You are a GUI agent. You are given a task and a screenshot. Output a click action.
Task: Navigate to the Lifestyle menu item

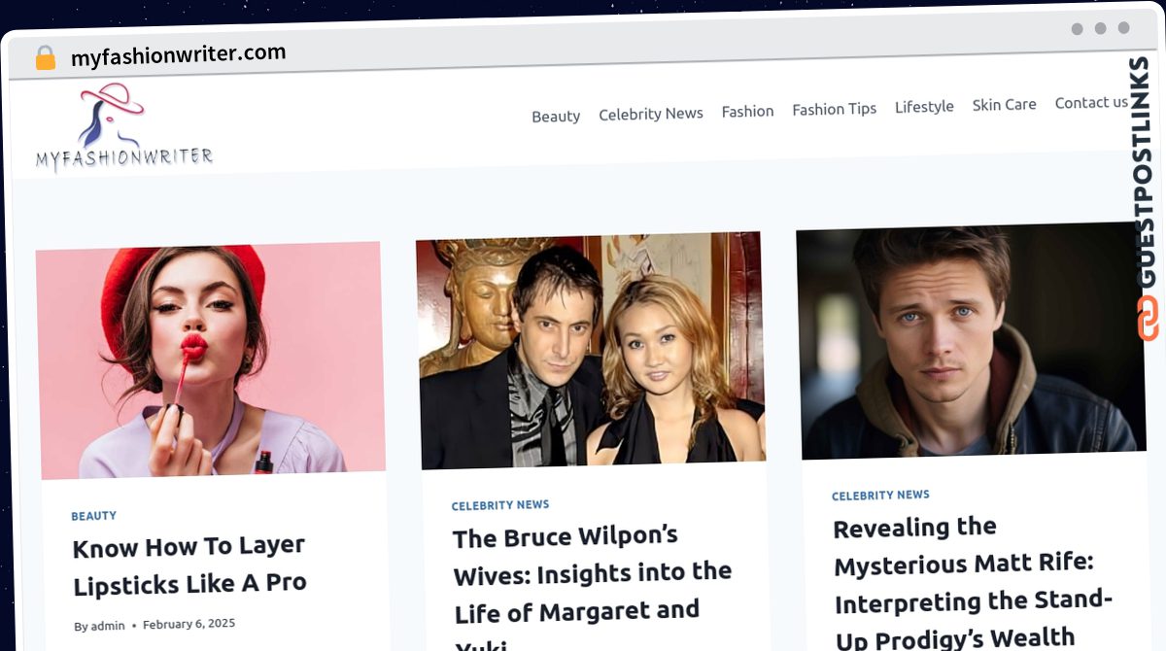pos(924,106)
